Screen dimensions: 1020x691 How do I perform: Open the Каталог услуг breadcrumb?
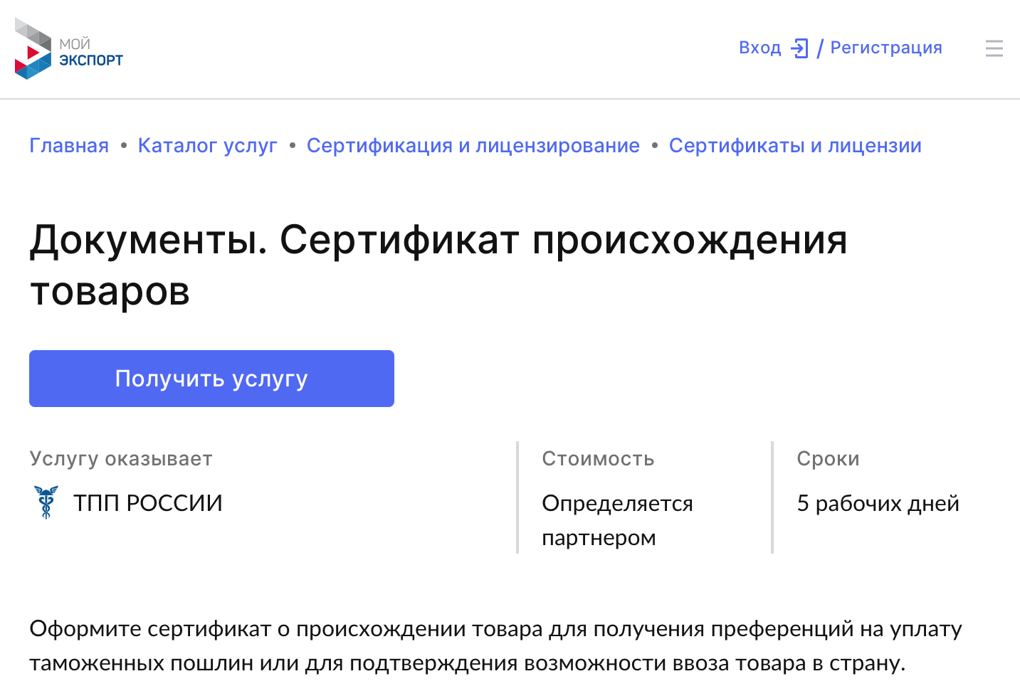coord(208,145)
